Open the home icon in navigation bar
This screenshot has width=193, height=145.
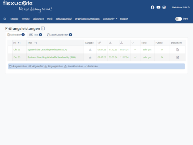[x=5, y=19]
